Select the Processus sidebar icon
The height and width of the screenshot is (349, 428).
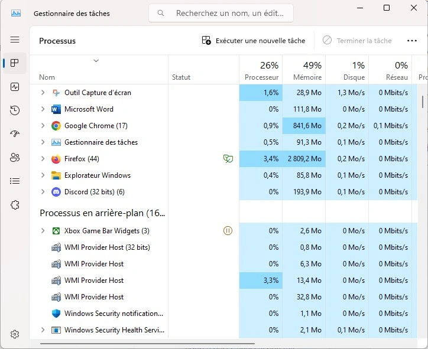tap(15, 63)
